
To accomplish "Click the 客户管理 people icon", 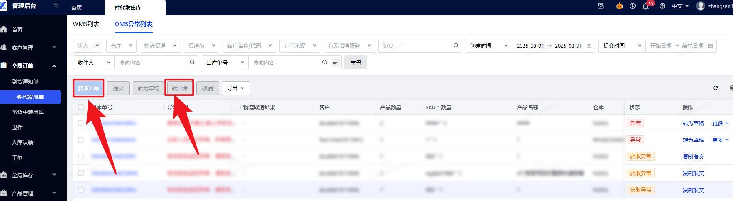I will 4,47.
